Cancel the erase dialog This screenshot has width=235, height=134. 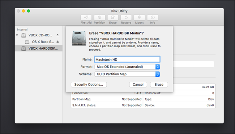[138, 85]
